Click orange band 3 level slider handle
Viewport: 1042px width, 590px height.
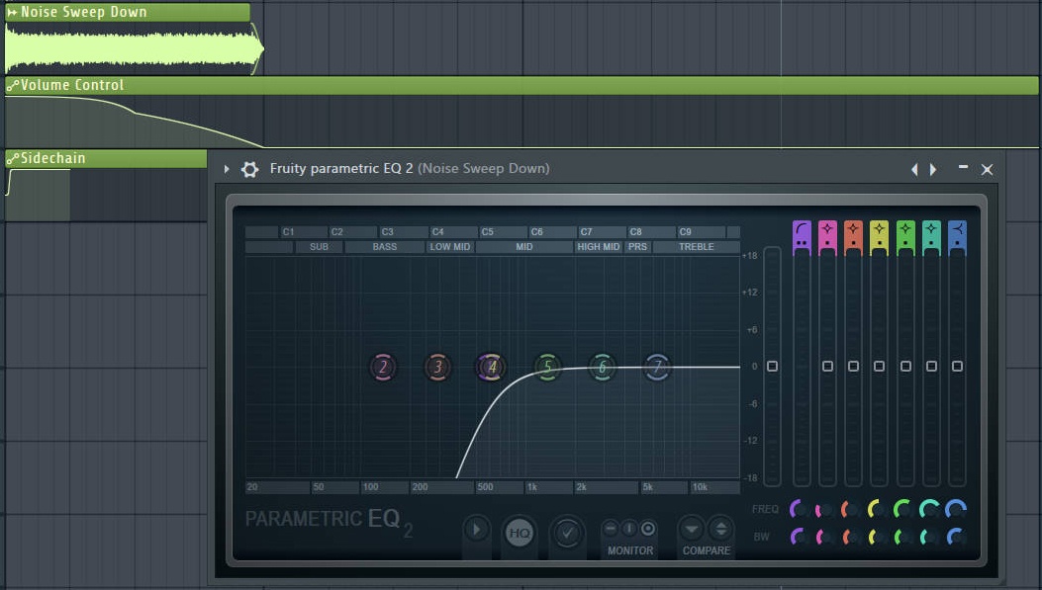[853, 367]
